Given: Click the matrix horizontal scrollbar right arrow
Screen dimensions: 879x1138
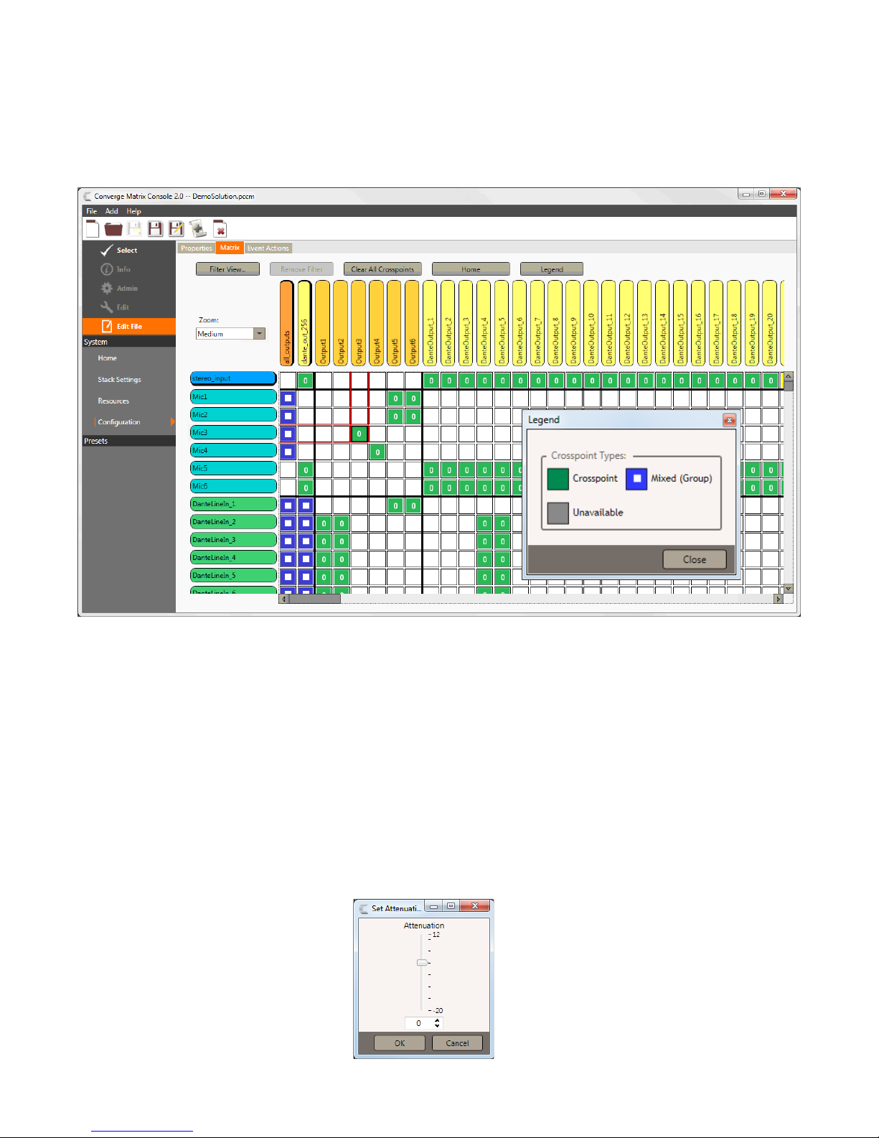Looking at the screenshot, I should [778, 599].
